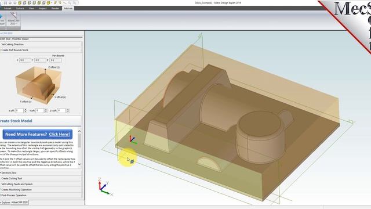Click the stock preview thumbnail image

pos(39,85)
